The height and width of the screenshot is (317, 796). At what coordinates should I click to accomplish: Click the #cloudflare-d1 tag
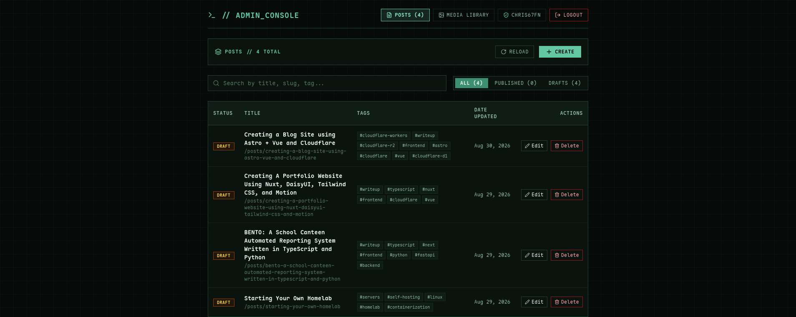point(430,156)
